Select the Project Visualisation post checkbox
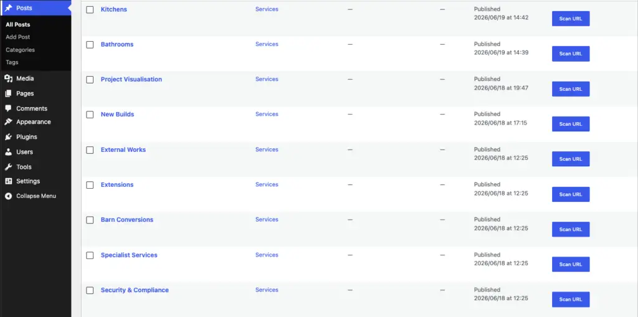 click(90, 80)
